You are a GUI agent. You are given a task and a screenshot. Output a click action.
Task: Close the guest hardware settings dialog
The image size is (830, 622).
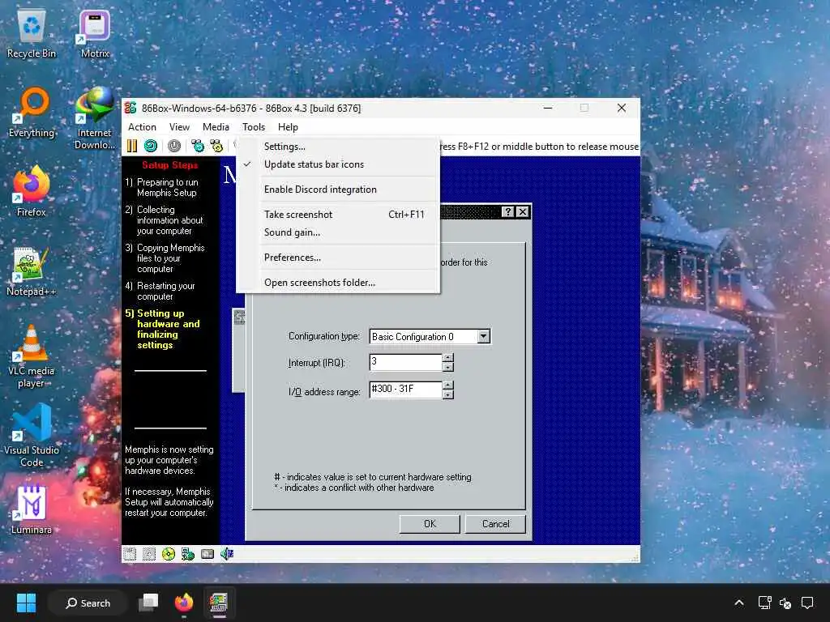pyautogui.click(x=523, y=211)
